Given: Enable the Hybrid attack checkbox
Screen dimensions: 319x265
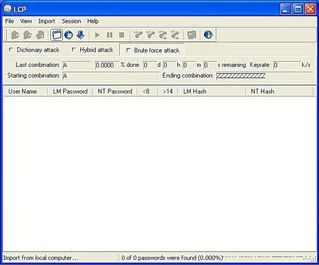Looking at the screenshot, I should point(74,50).
